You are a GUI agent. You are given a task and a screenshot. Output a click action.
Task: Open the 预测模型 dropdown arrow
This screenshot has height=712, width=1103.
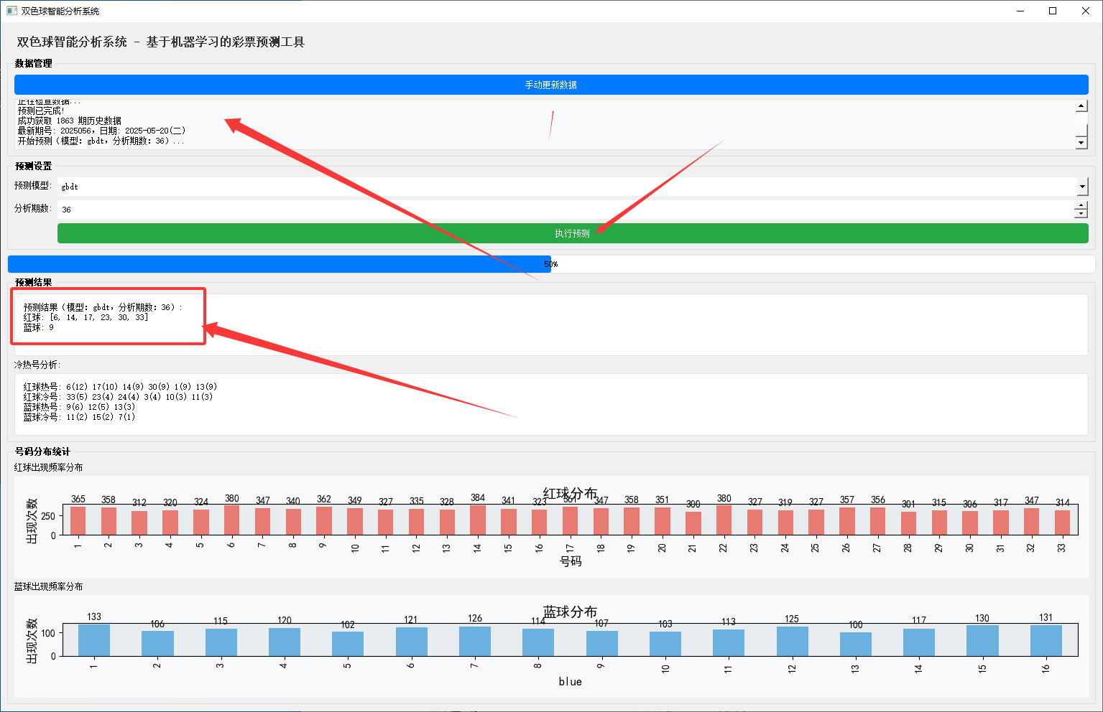1082,187
